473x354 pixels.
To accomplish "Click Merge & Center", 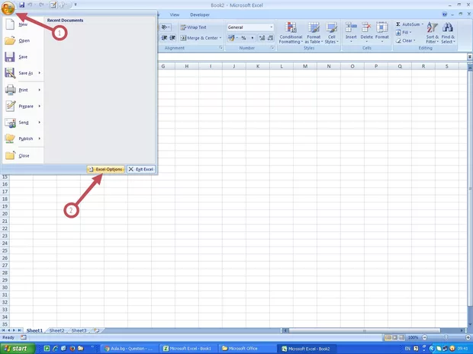I will pyautogui.click(x=199, y=38).
